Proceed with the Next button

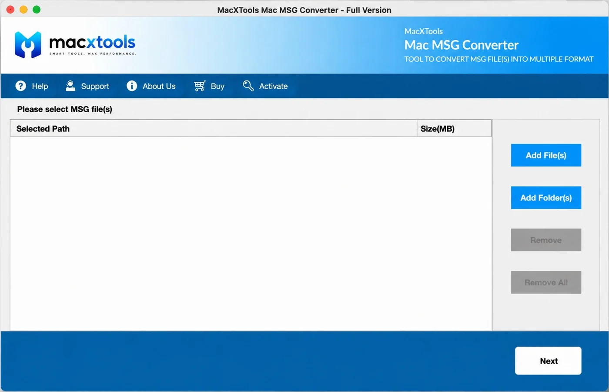pyautogui.click(x=548, y=361)
